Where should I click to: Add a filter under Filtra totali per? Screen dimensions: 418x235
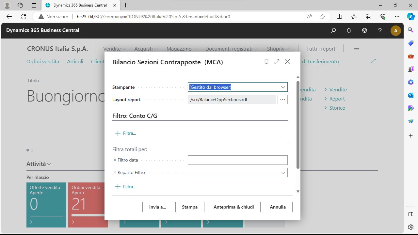coord(126,187)
